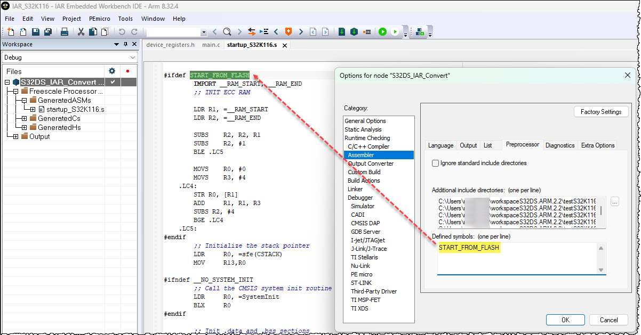
Task: Click the Print toolbar icon
Action: point(63,32)
